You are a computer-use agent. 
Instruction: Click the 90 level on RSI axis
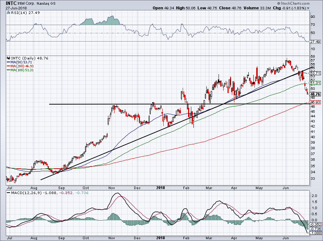(x=313, y=16)
